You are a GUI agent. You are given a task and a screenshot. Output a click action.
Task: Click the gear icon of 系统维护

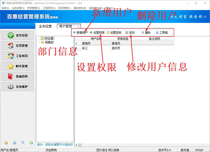click(x=11, y=87)
